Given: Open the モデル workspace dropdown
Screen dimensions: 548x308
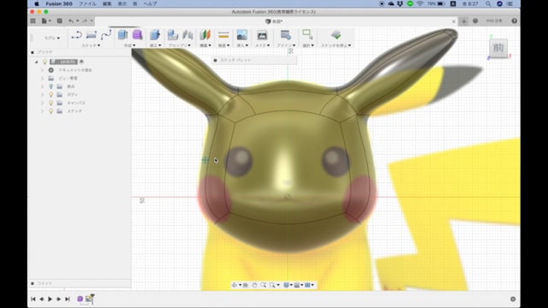Looking at the screenshot, I should tap(51, 38).
